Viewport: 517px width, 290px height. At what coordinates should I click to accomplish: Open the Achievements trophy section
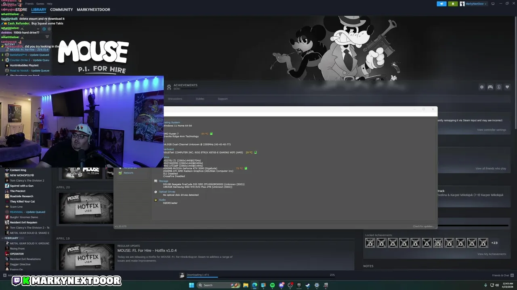[182, 87]
